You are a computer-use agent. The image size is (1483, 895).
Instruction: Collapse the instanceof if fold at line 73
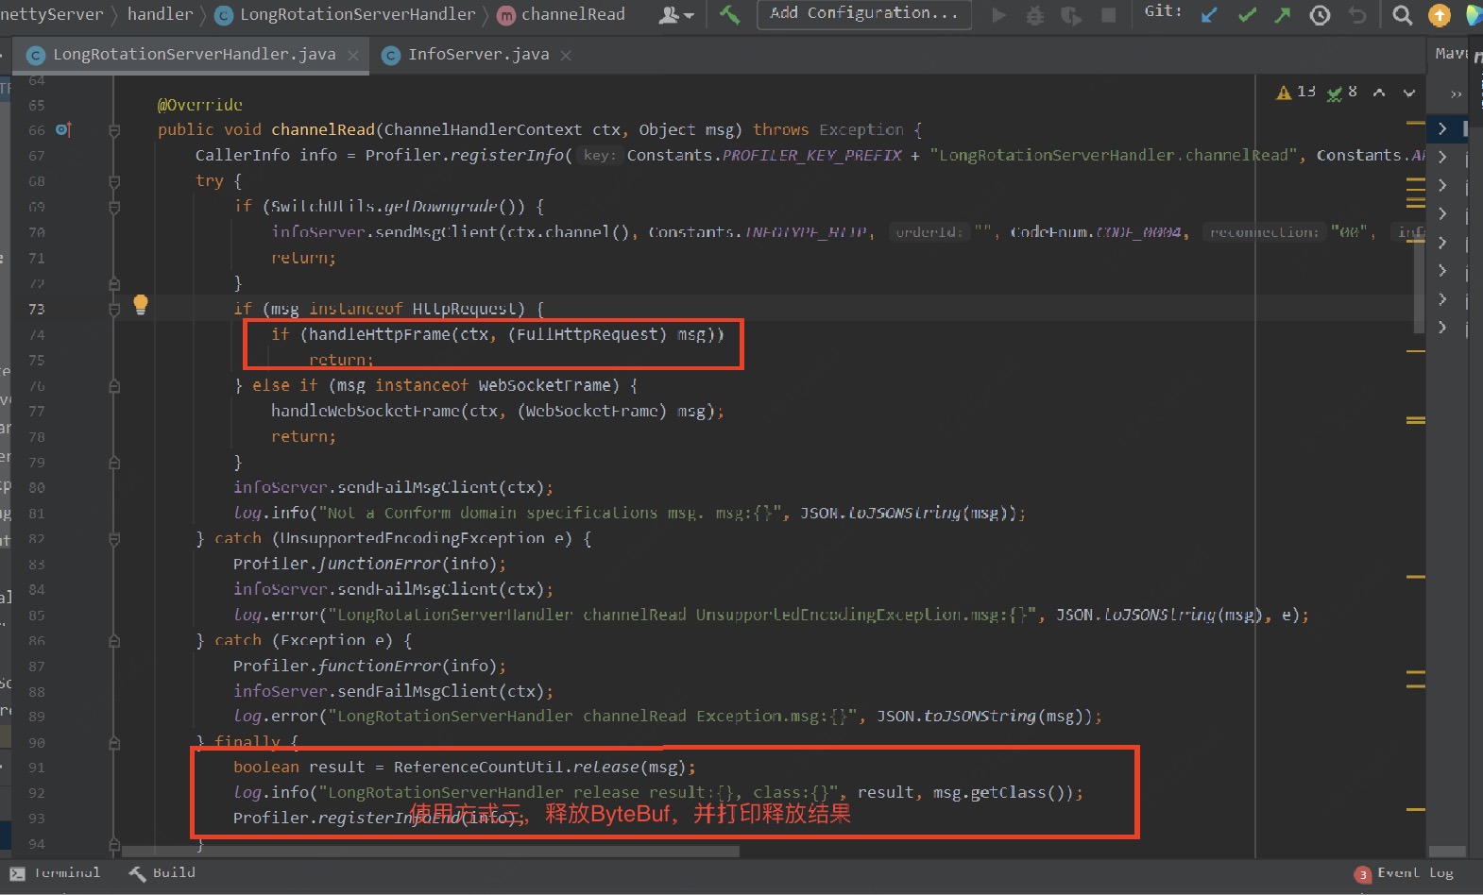click(x=114, y=309)
